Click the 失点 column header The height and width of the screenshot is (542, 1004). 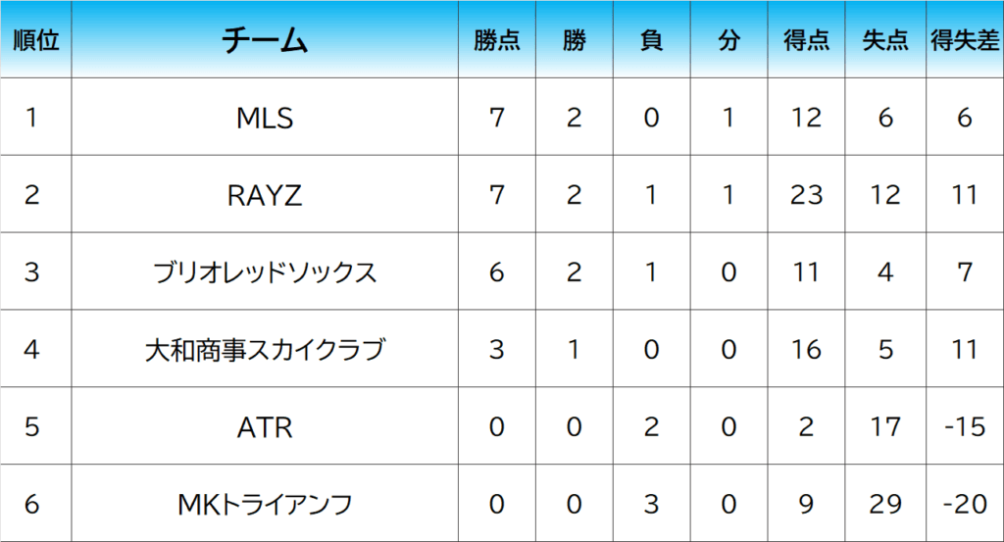(x=885, y=40)
